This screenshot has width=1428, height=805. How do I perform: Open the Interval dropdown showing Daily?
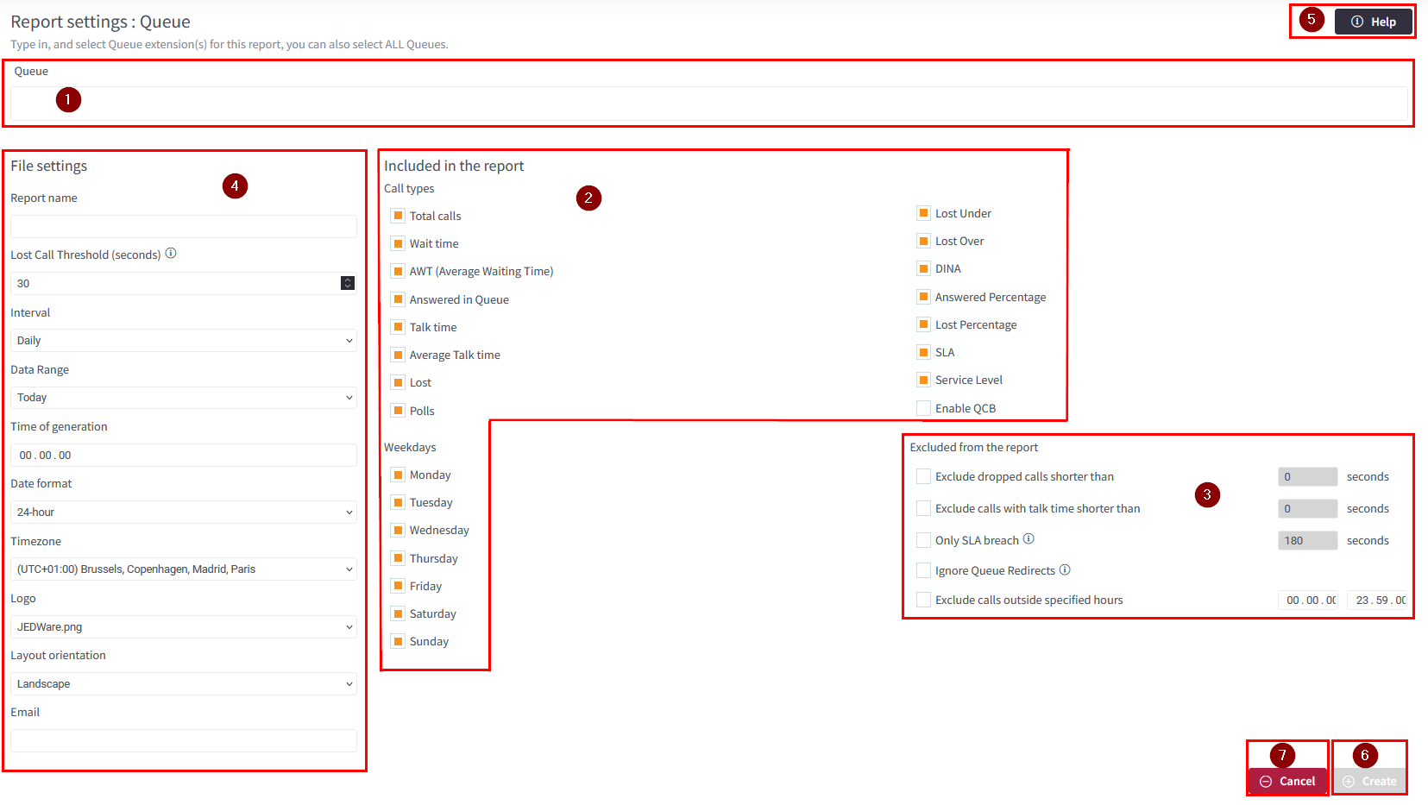(184, 341)
